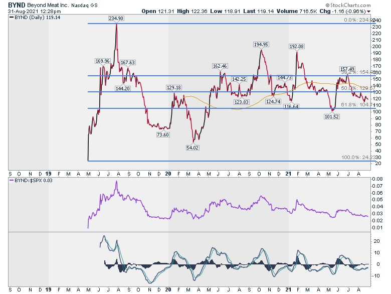Click the Last 119.14 value
Screen dimensions: 391x294
259,11
